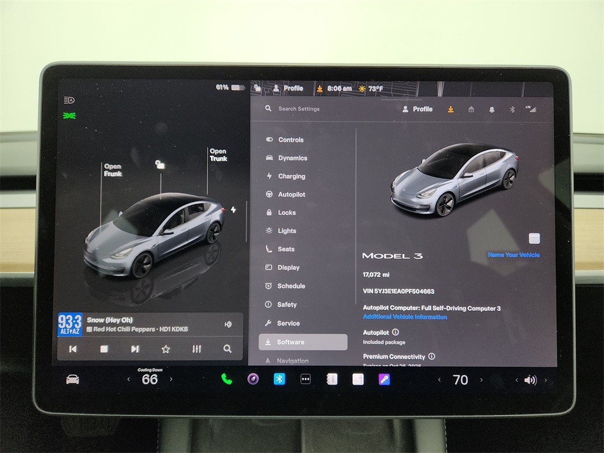Screen dimensions: 604x453
Task: Open the owner's manual app icon
Action: point(331,379)
